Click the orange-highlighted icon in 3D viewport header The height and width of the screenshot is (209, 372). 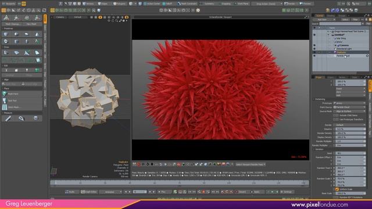click(x=100, y=17)
